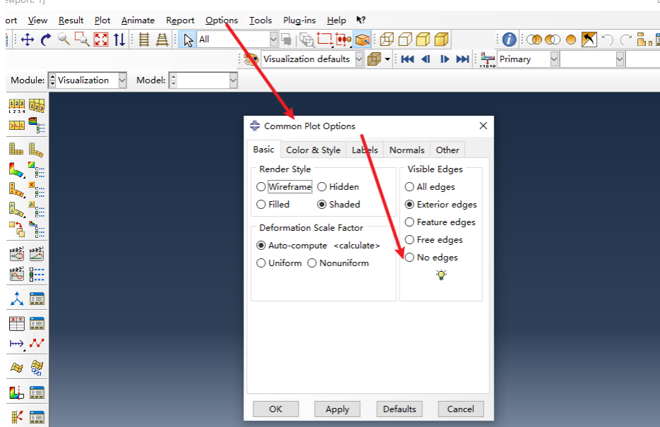This screenshot has height=427, width=660.
Task: Select the Rotate View tool
Action: (x=46, y=40)
